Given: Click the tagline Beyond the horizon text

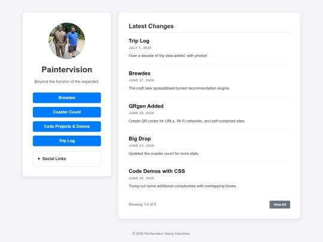Looking at the screenshot, I should coord(67,82).
